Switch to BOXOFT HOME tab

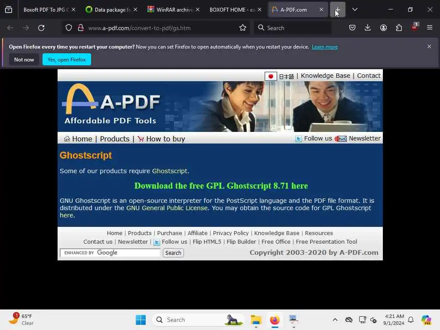click(232, 9)
